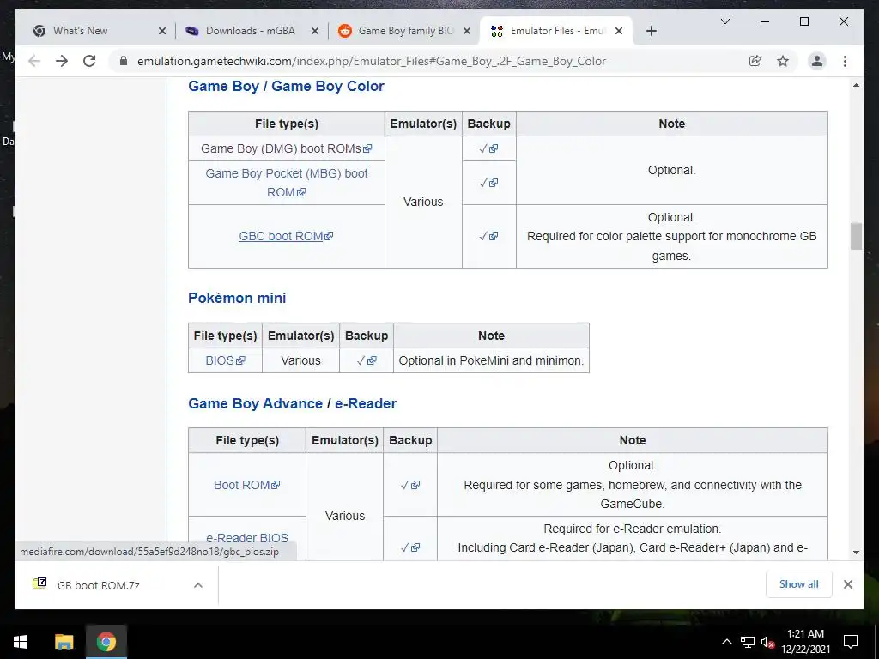Share this page using the share icon

[x=755, y=61]
